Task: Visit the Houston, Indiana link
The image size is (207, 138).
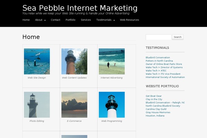Action: click(155, 116)
